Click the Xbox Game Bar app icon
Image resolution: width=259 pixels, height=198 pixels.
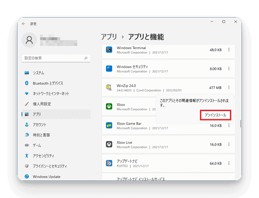(x=109, y=125)
